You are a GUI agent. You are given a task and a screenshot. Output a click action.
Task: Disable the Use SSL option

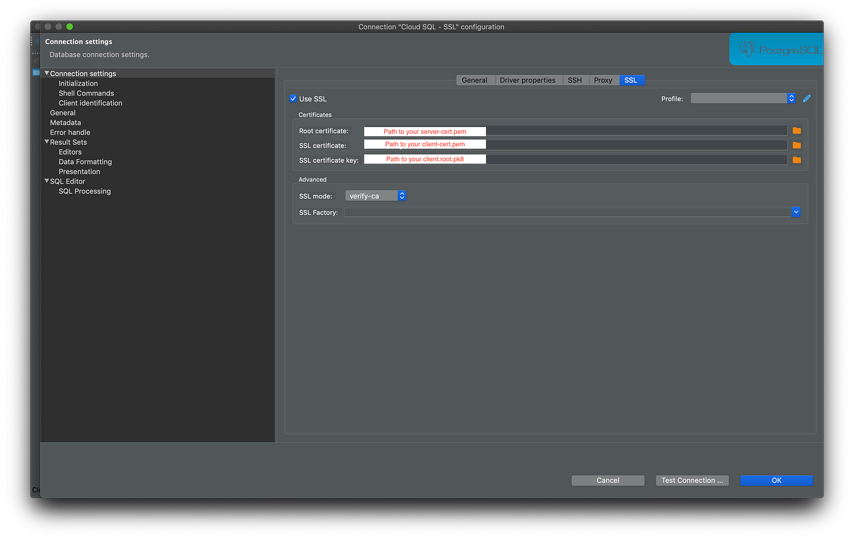pos(293,98)
